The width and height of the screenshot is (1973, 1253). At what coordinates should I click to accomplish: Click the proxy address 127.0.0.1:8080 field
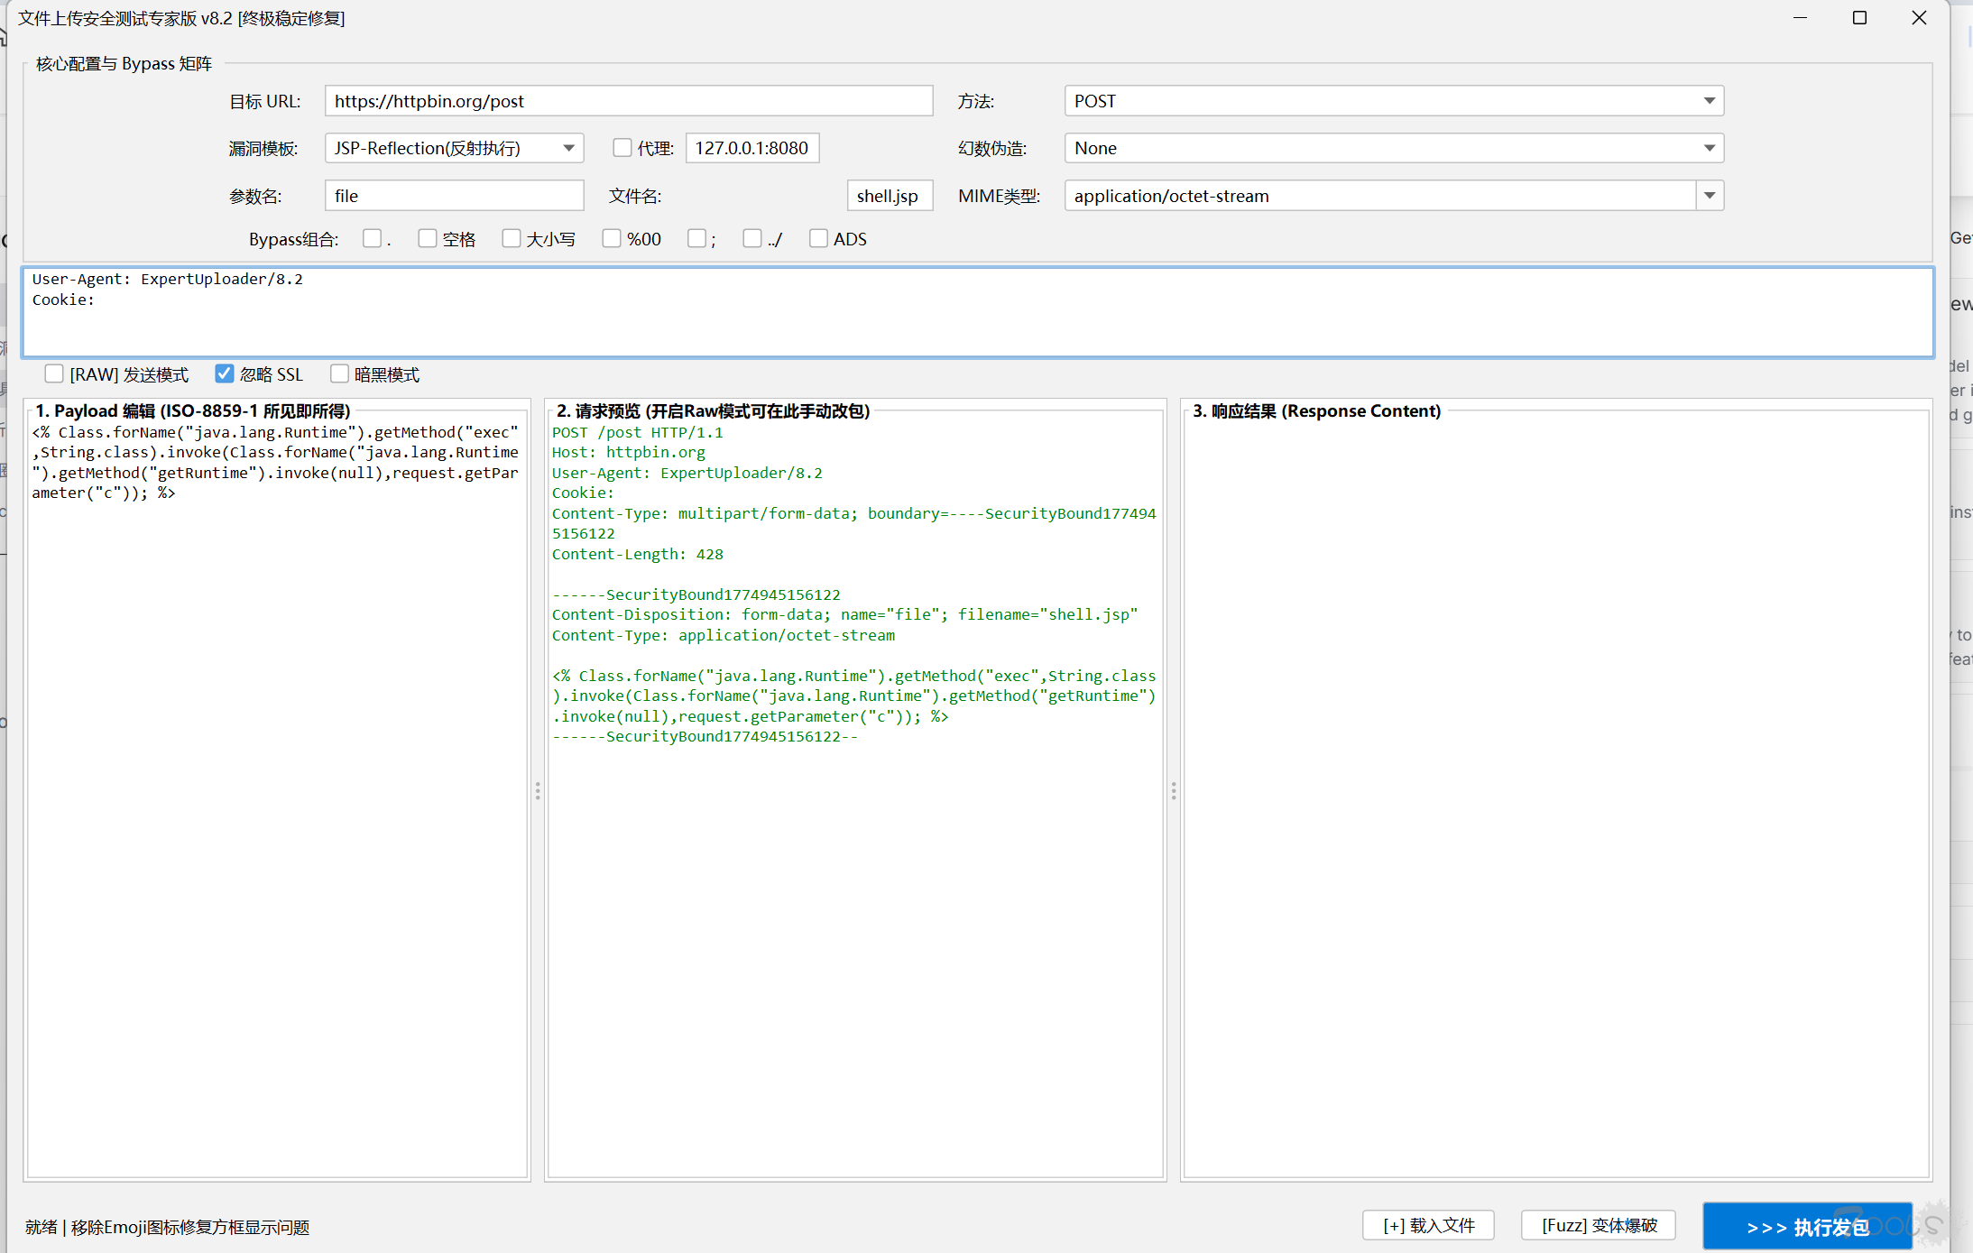tap(751, 148)
